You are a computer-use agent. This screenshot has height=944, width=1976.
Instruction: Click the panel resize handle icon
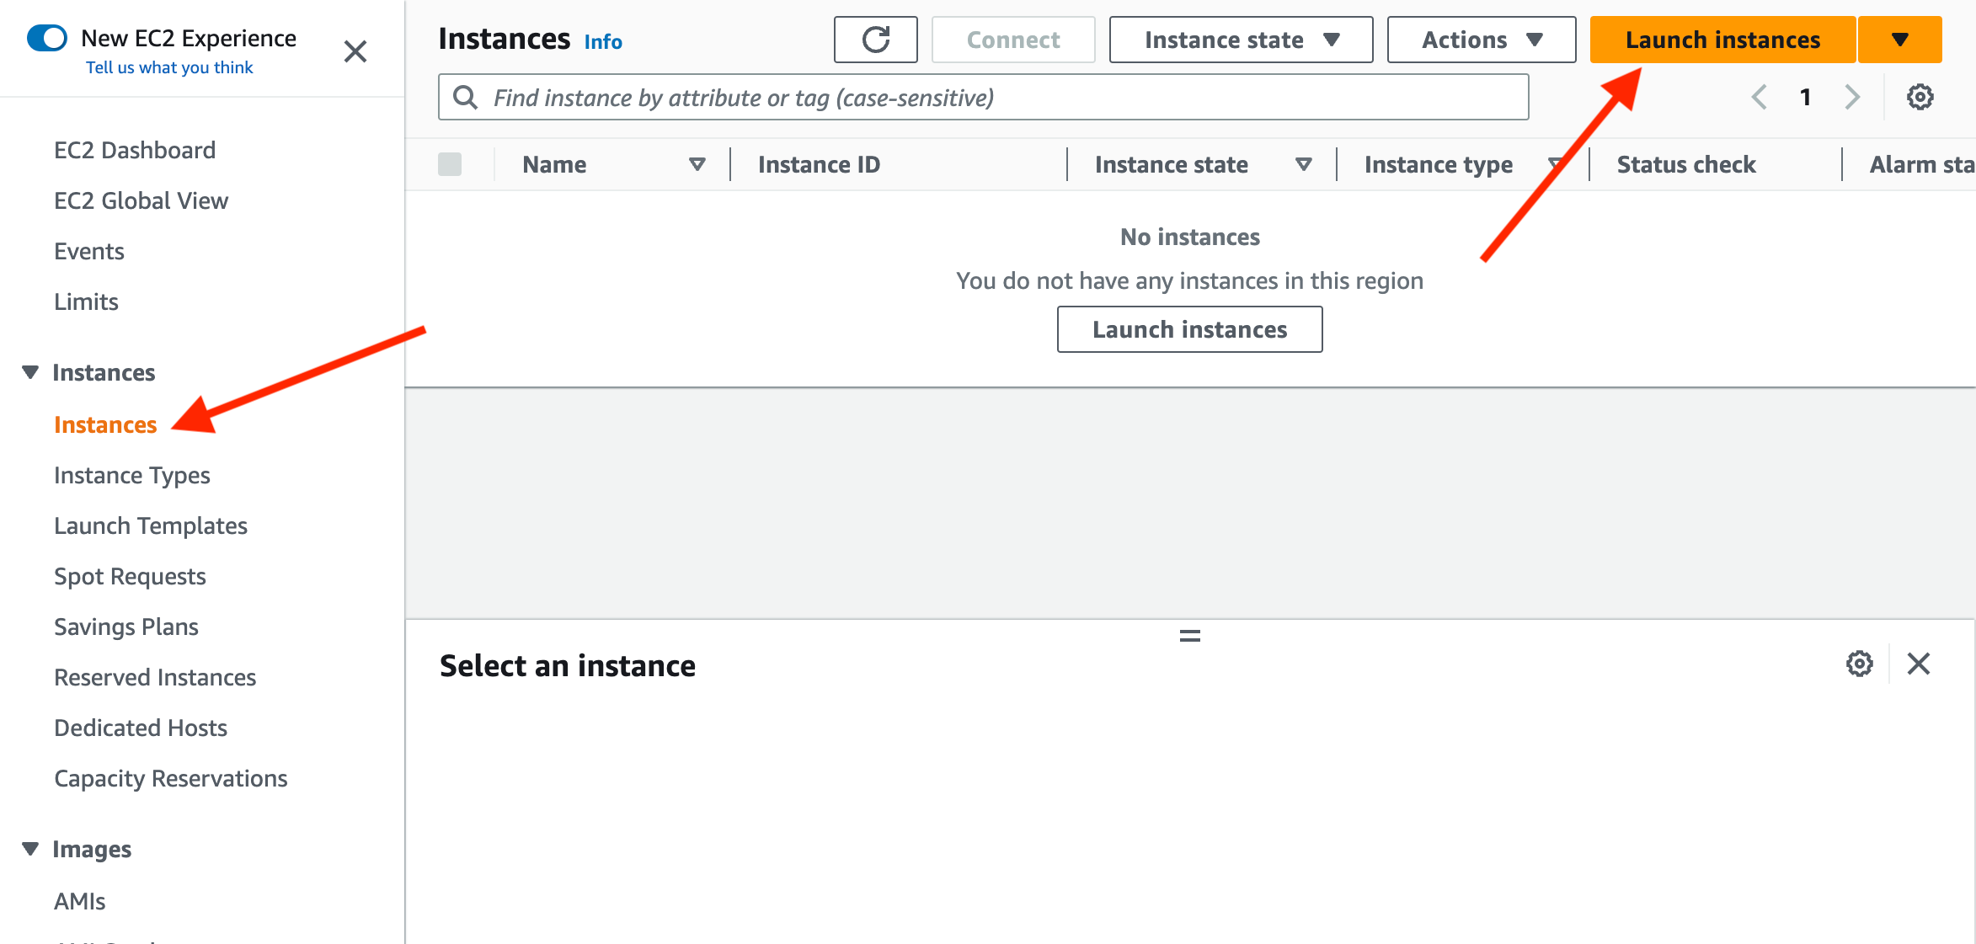(1189, 636)
